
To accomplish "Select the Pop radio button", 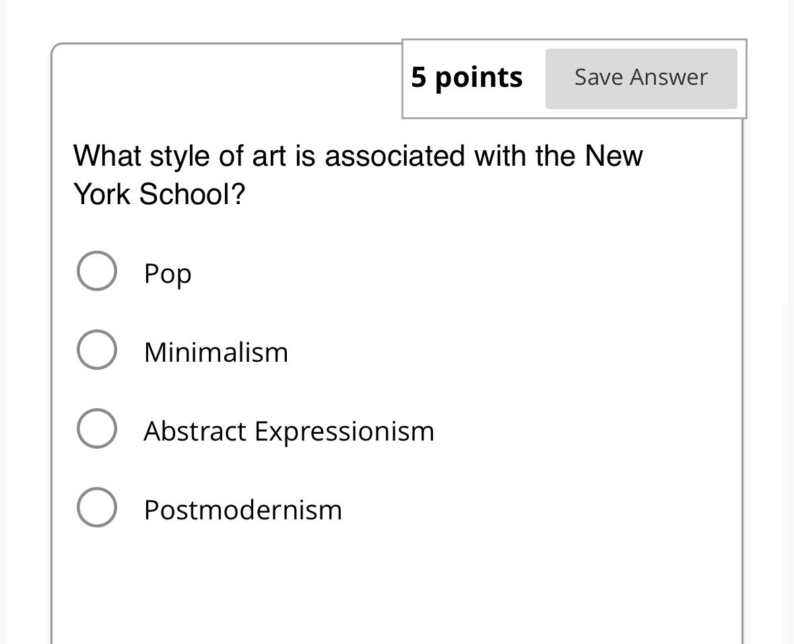I will pos(97,271).
